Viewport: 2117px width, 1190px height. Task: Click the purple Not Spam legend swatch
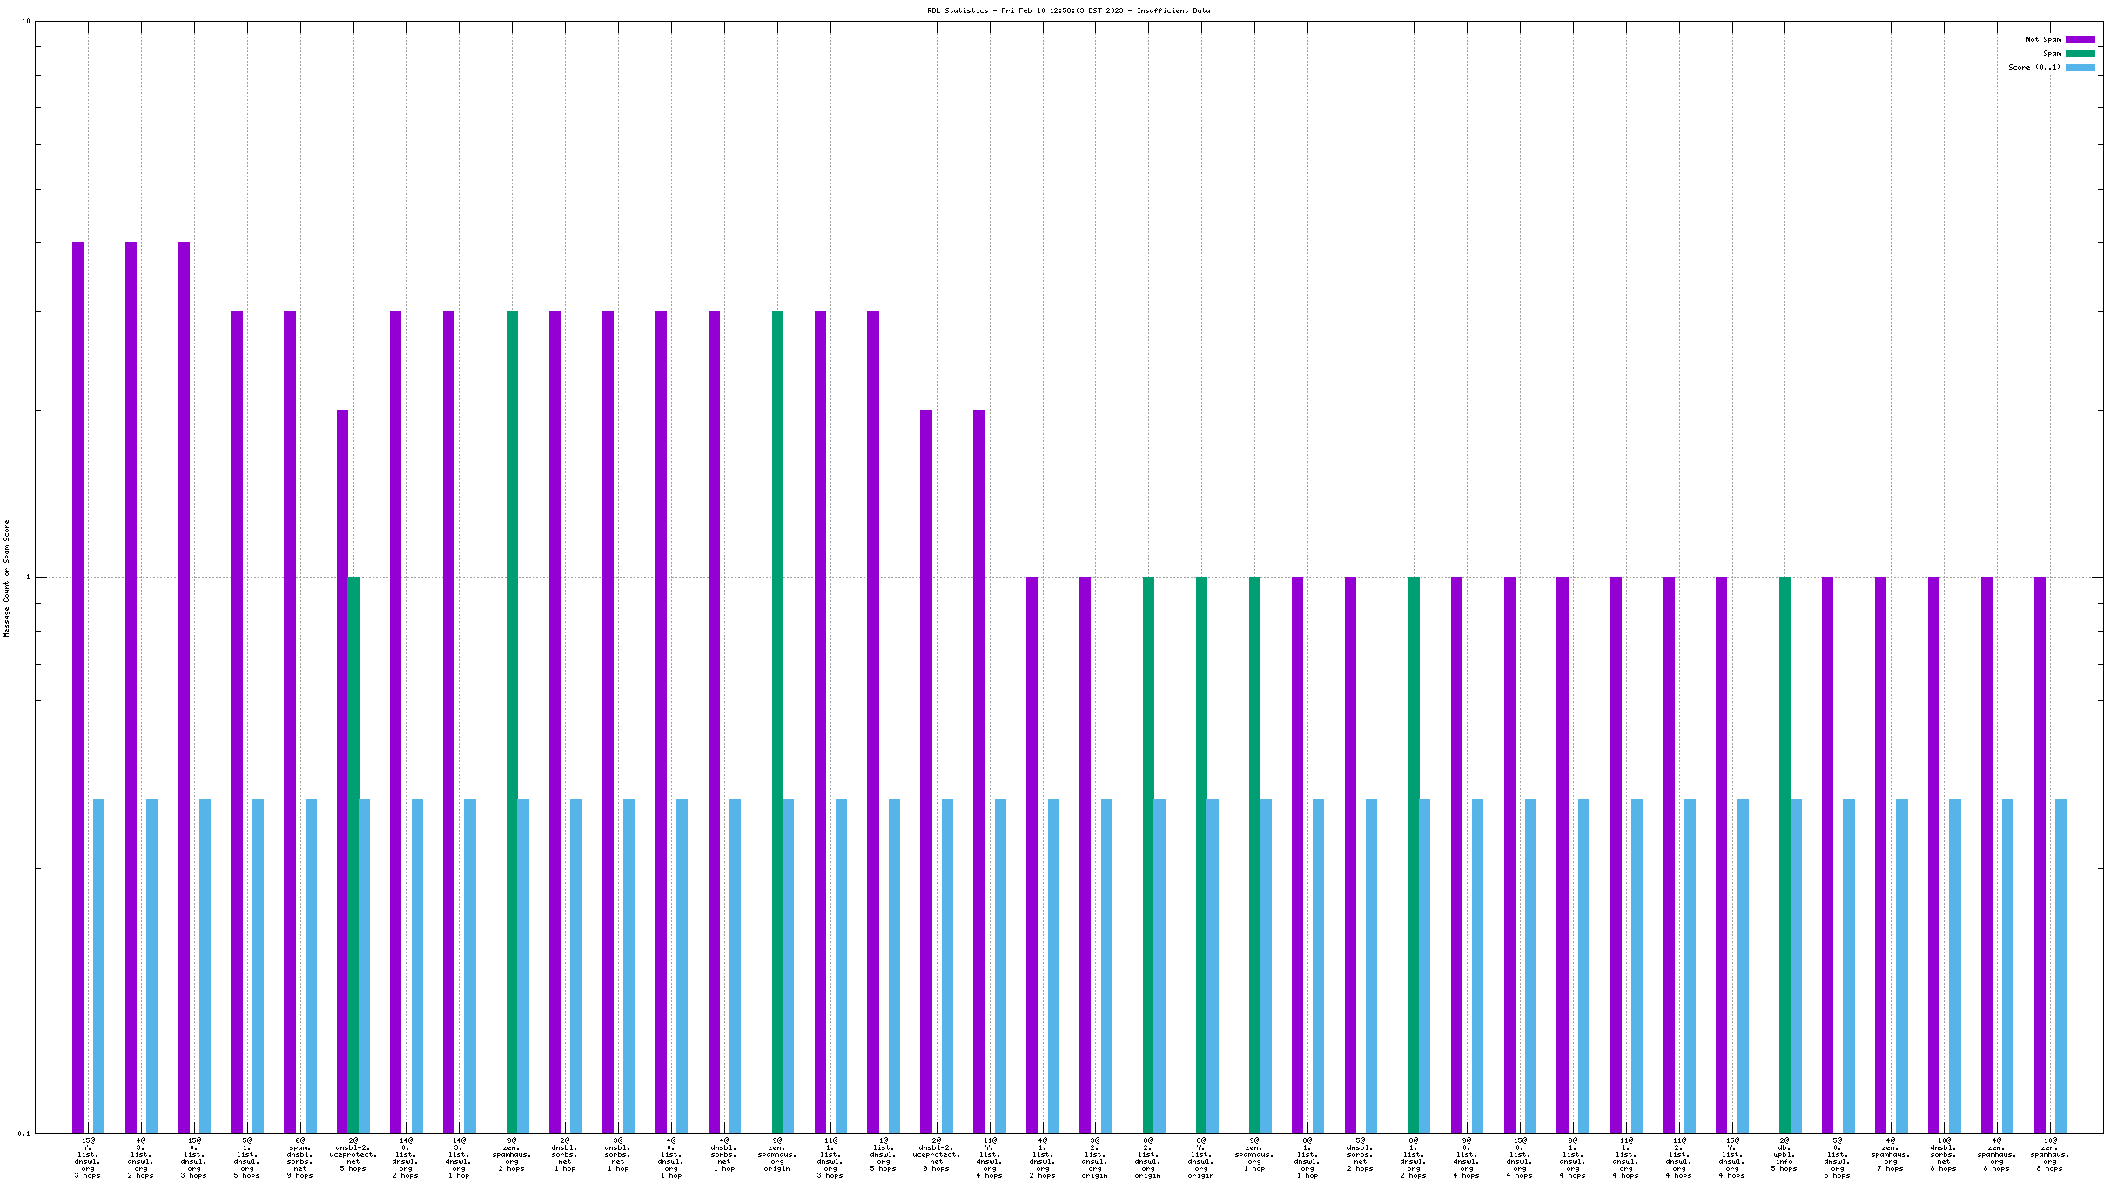point(2080,39)
